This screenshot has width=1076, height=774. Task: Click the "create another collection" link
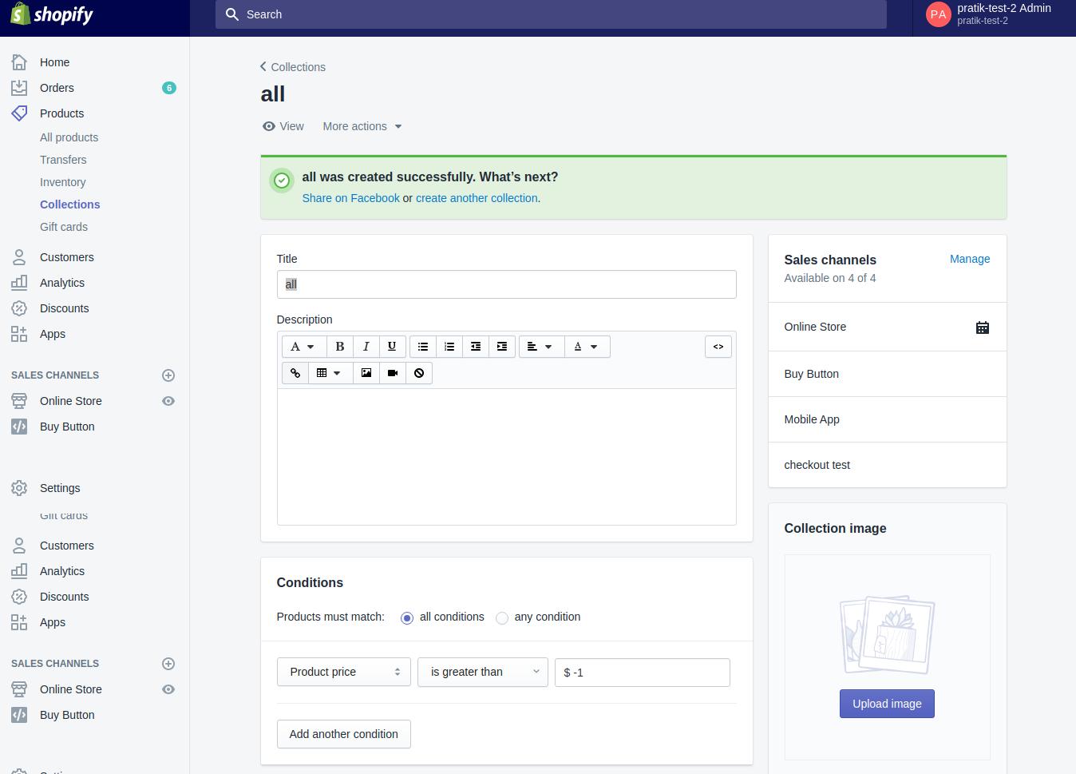click(477, 198)
